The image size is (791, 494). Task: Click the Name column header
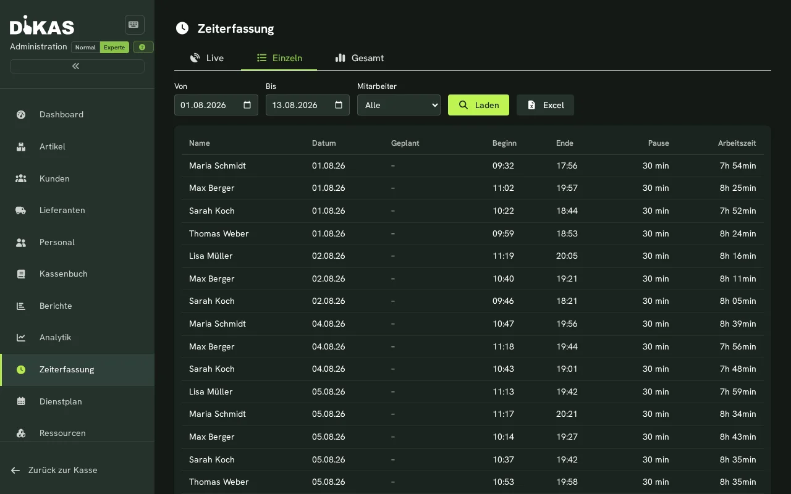click(x=200, y=143)
